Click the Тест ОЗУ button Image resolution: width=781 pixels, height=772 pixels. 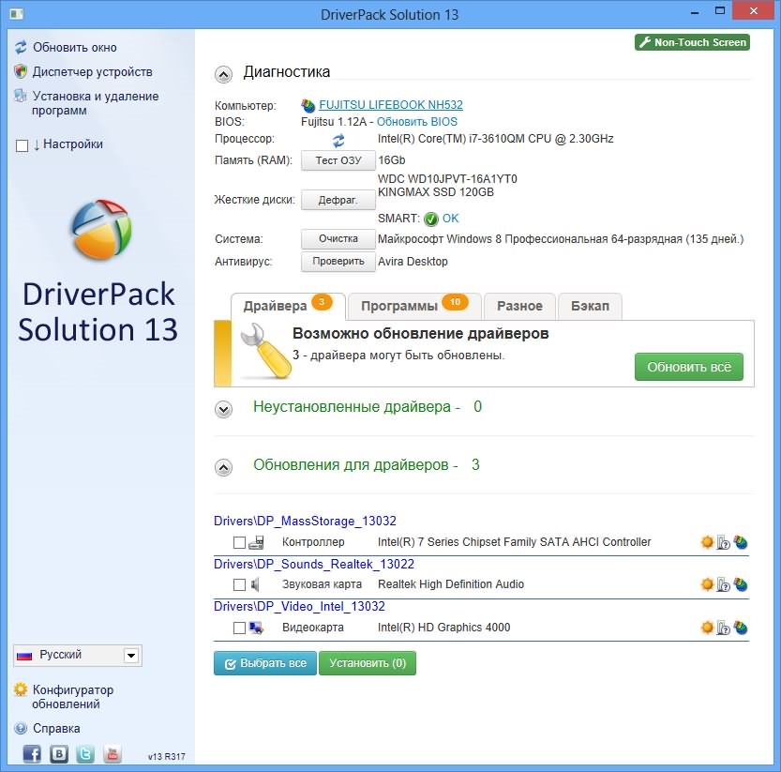(338, 160)
